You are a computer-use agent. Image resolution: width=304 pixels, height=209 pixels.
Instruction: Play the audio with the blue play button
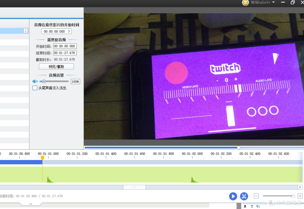click(233, 196)
